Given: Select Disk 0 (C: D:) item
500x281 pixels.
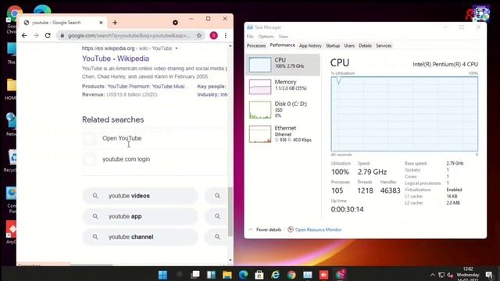Looking at the screenshot, I should coord(283,109).
